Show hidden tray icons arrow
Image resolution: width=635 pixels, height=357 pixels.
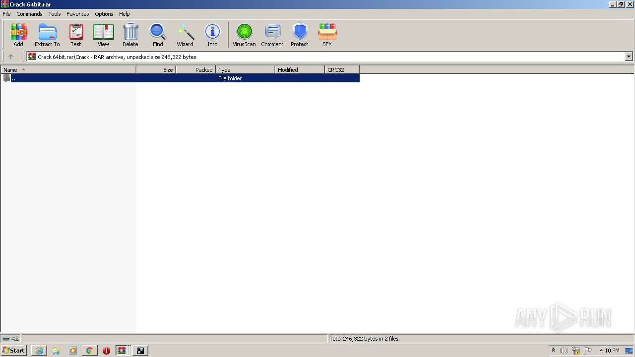(x=554, y=351)
